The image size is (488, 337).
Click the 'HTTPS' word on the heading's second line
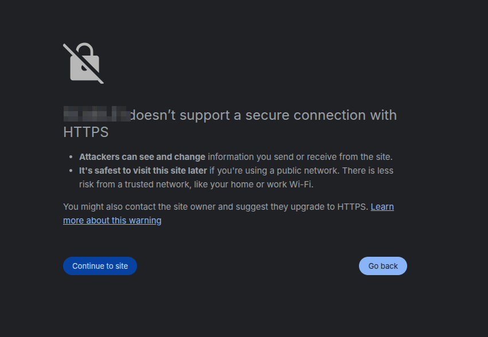[x=85, y=132]
